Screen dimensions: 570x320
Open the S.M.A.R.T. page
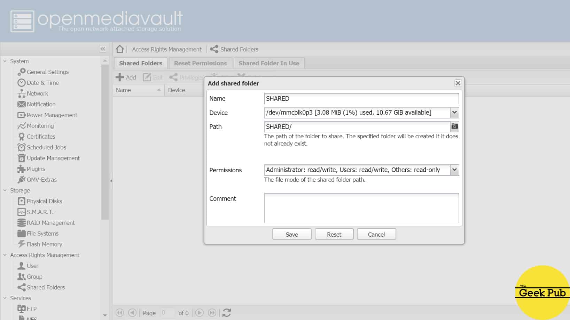click(x=36, y=212)
